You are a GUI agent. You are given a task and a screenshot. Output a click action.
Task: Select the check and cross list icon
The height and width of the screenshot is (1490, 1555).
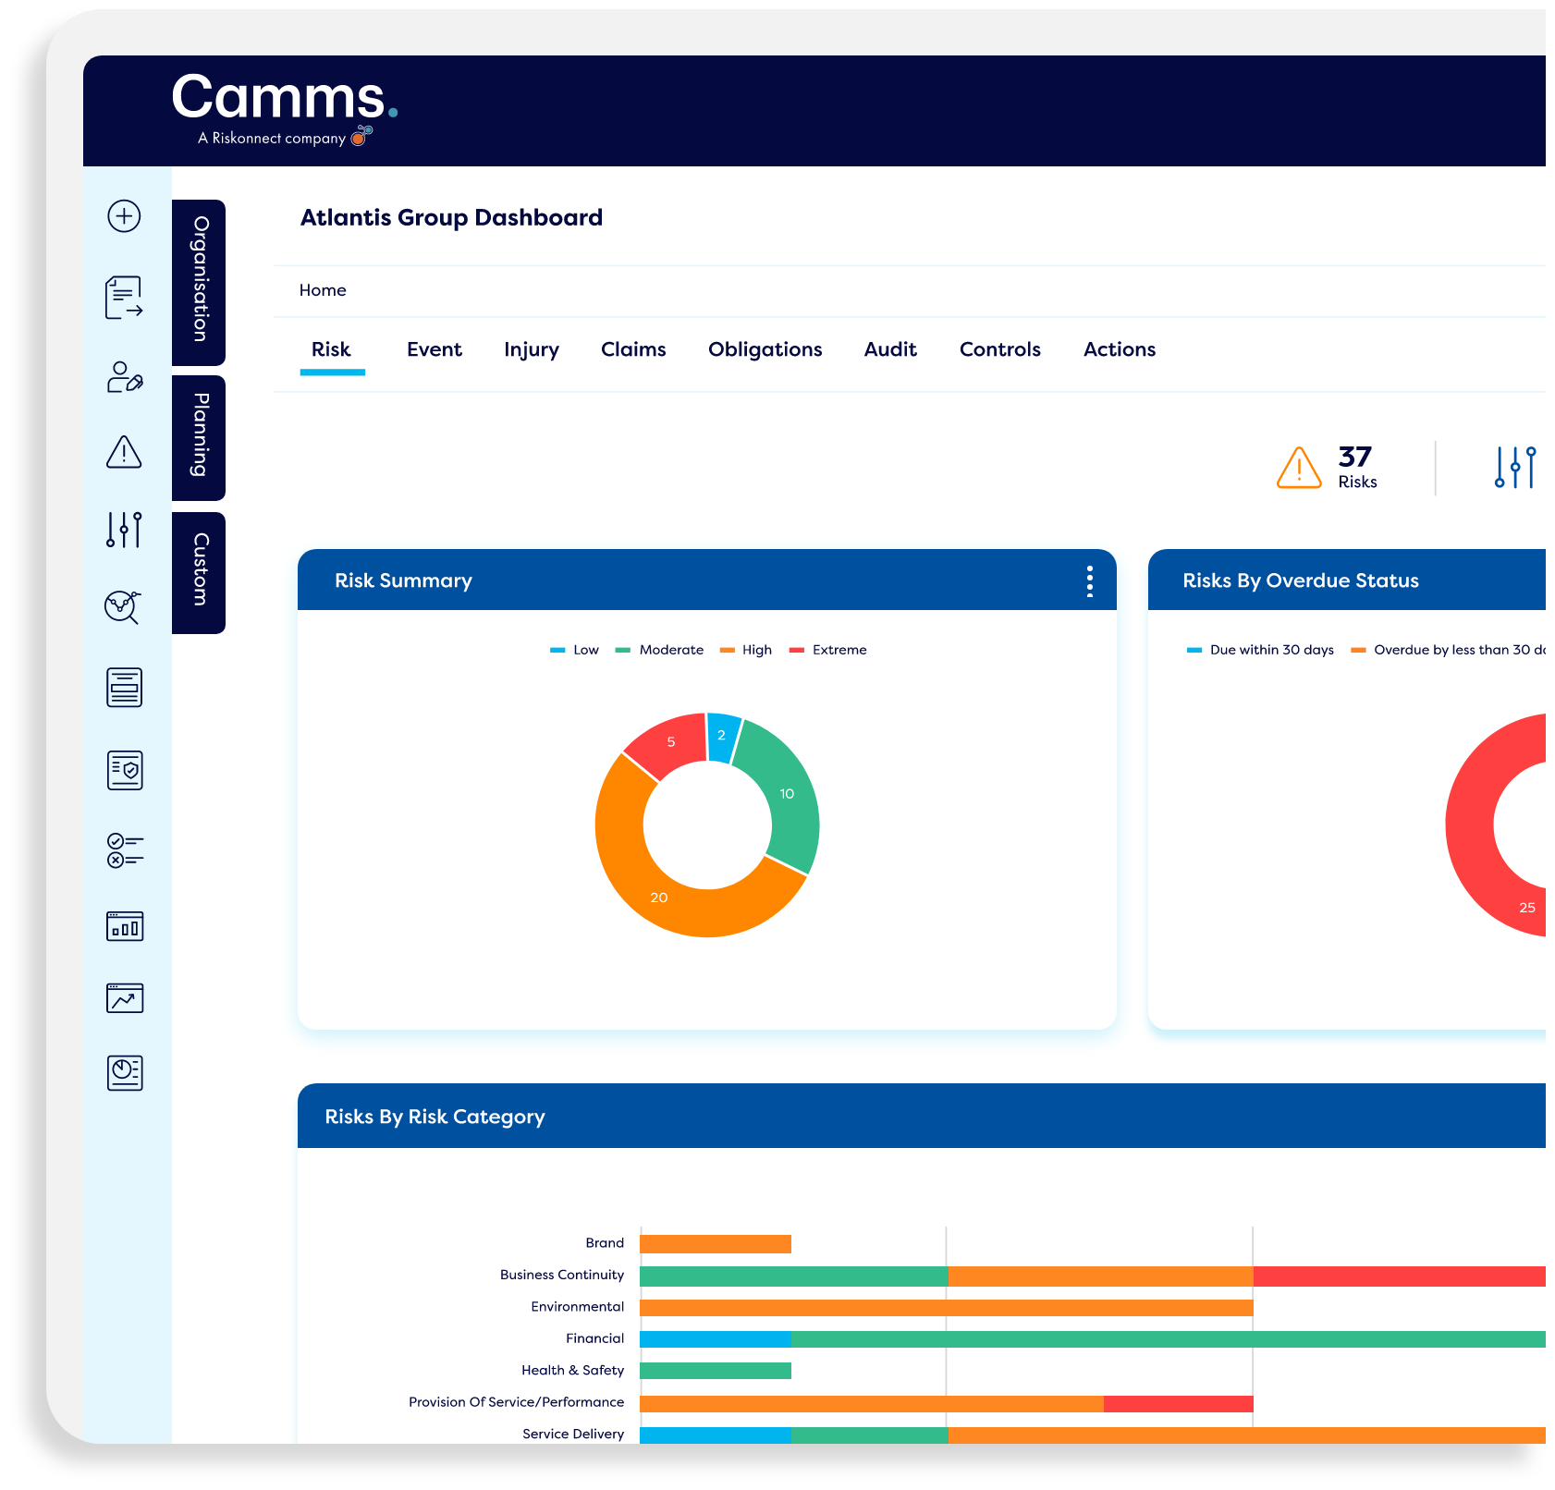click(125, 850)
